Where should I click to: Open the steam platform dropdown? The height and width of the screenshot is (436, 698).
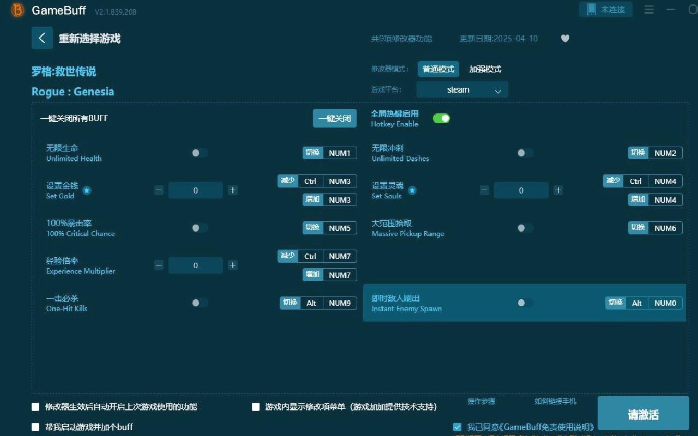(x=462, y=90)
